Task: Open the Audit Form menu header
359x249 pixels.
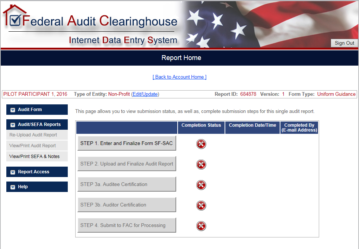Action: click(37, 110)
